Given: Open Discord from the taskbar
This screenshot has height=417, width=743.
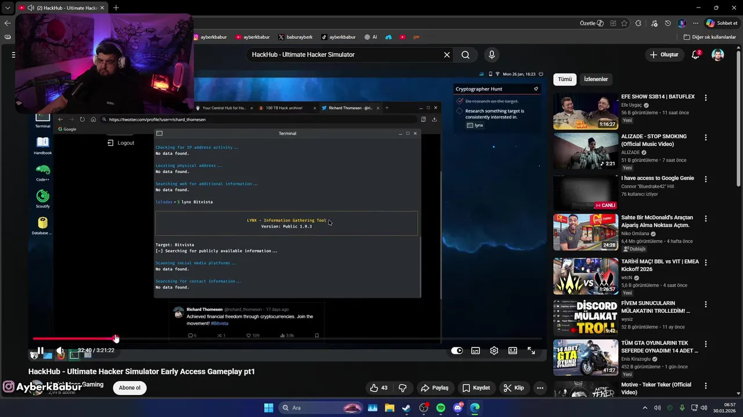Looking at the screenshot, I should tap(458, 408).
